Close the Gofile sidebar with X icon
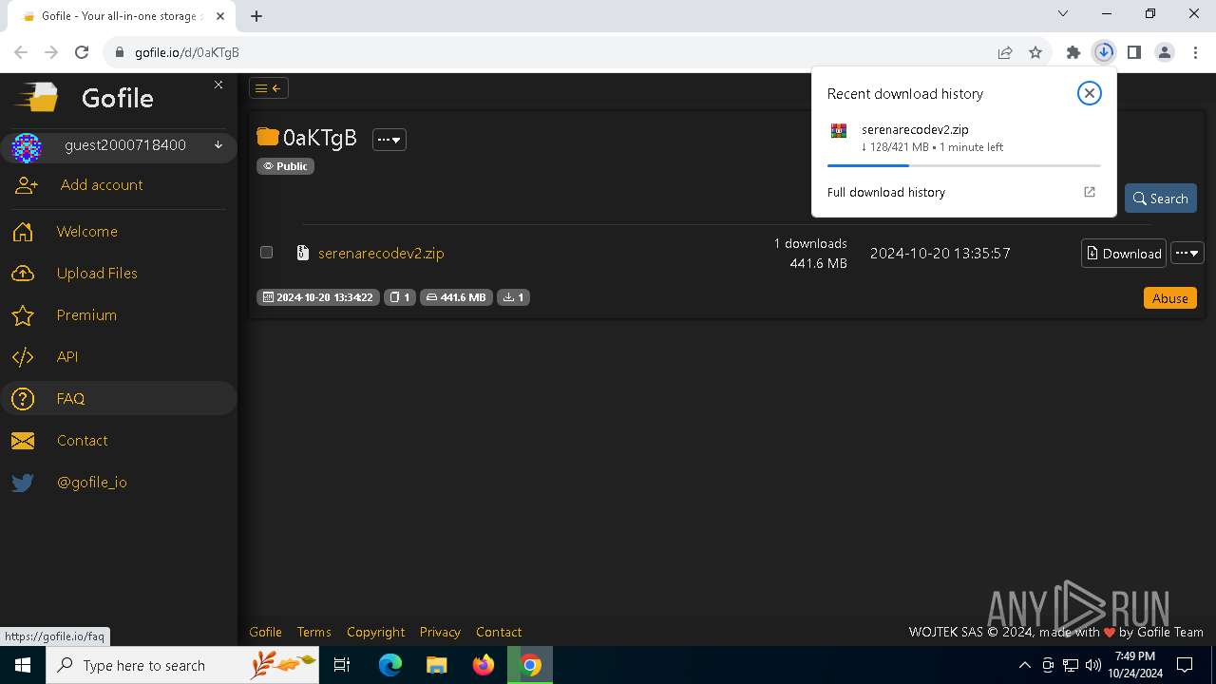1216x684 pixels. click(218, 85)
